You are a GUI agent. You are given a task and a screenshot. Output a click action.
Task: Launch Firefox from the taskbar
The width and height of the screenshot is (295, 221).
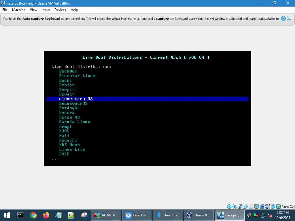tap(46, 215)
